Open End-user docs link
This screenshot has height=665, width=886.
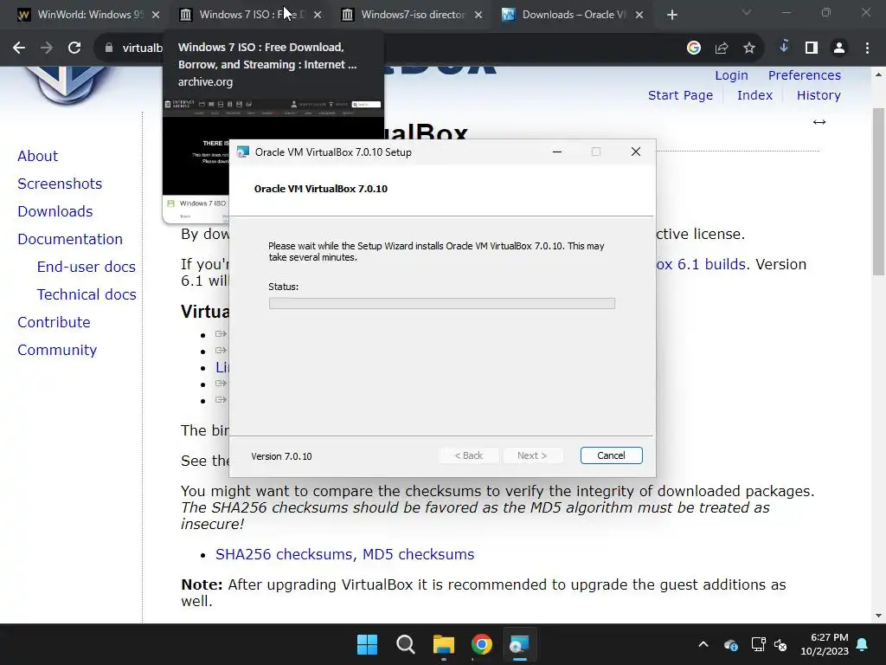click(x=87, y=267)
